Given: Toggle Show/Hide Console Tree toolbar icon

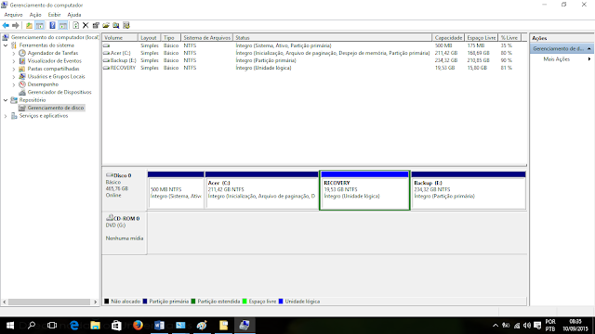Looking at the screenshot, I should coord(40,25).
